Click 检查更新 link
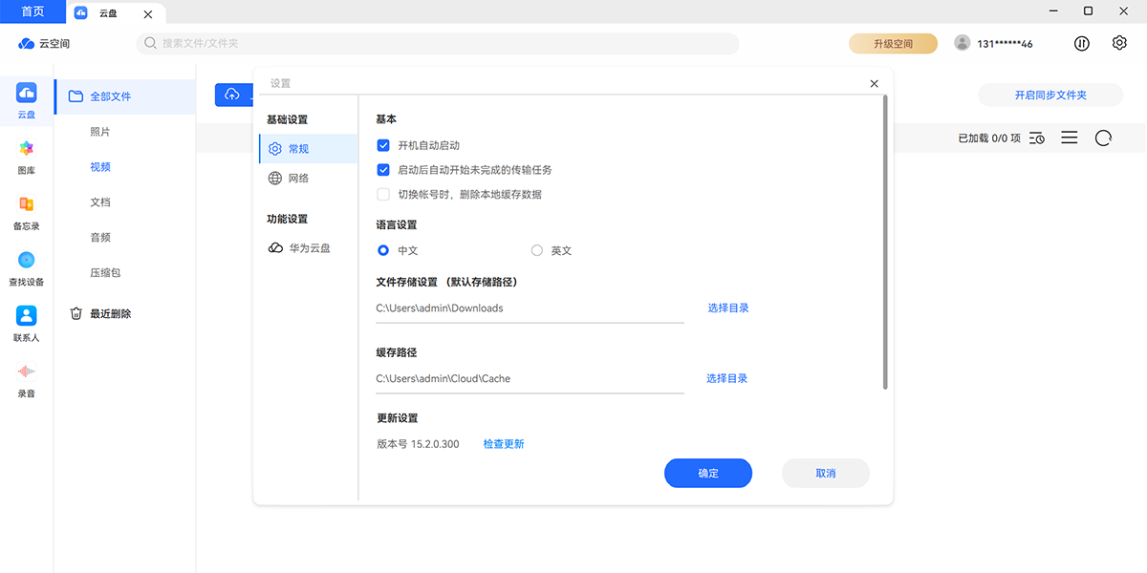This screenshot has height=573, width=1147. coord(503,444)
